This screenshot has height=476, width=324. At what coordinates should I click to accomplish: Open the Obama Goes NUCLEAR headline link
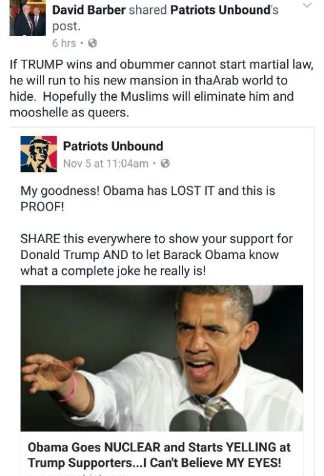coord(159,455)
